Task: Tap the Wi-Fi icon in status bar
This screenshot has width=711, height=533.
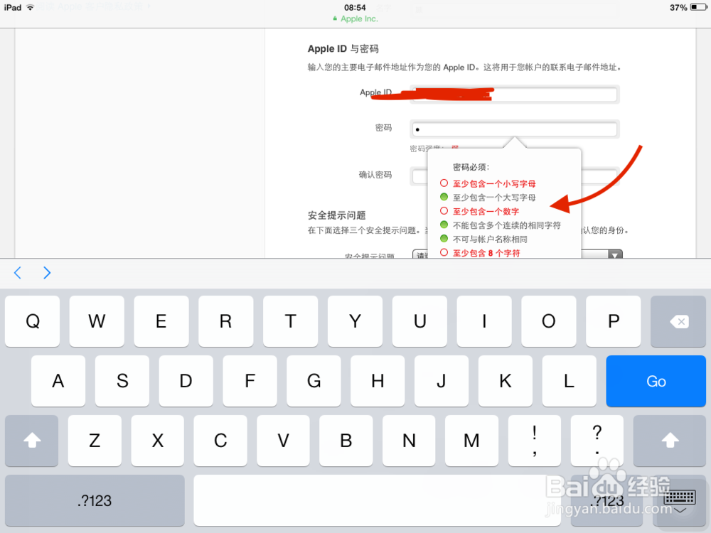Action: pyautogui.click(x=31, y=7)
